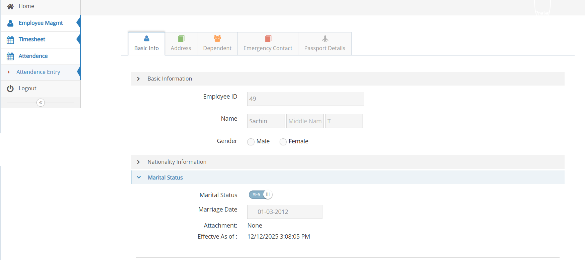Click the Employee Magmt person icon
This screenshot has width=585, height=260.
point(10,23)
